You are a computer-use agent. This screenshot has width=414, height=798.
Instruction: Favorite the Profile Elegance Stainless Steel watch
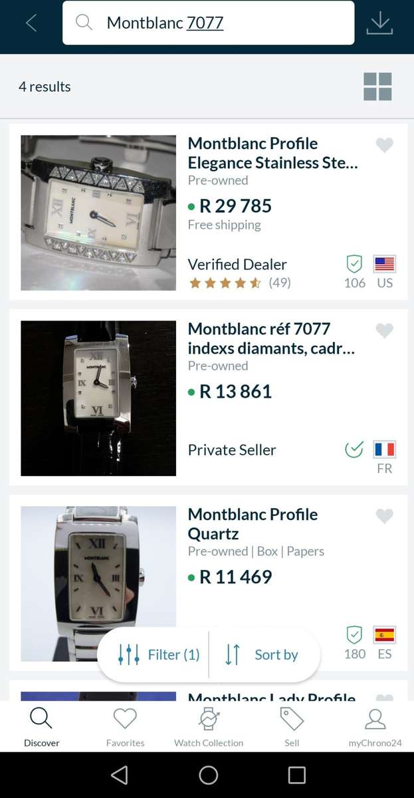pyautogui.click(x=384, y=145)
